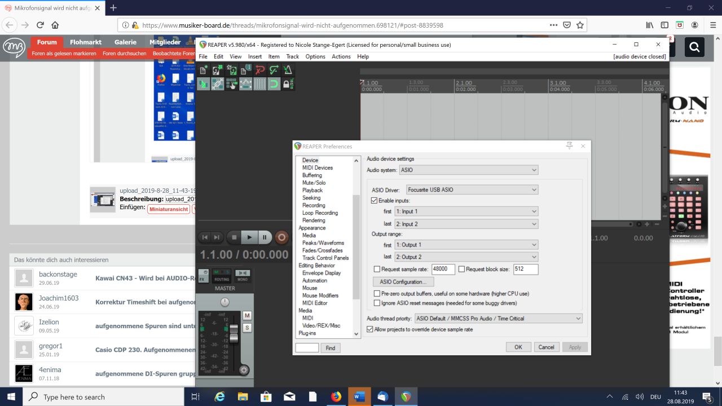
Task: Open the Track menu in REAPER
Action: tap(293, 56)
